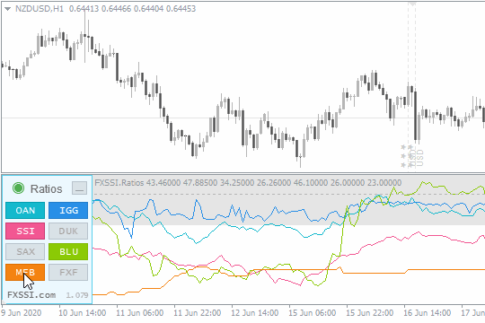Toggle the MFB broker ratio line
The height and width of the screenshot is (323, 485).
coord(25,273)
